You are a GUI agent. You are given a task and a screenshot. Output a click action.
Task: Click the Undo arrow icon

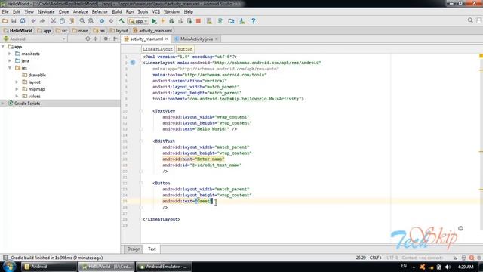[33, 21]
